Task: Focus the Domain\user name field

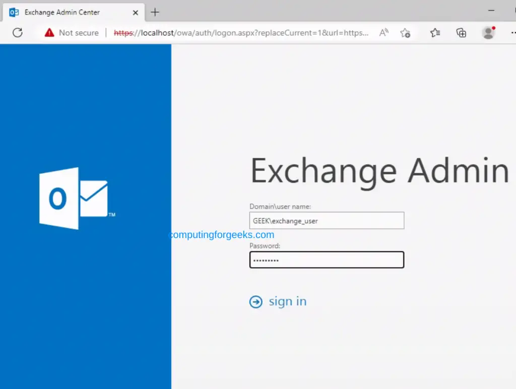Action: 327,220
